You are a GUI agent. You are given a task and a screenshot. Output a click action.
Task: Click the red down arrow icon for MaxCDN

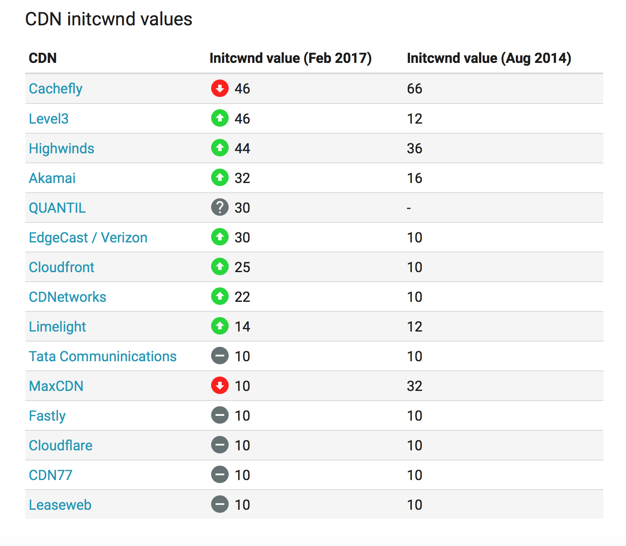[x=220, y=385]
